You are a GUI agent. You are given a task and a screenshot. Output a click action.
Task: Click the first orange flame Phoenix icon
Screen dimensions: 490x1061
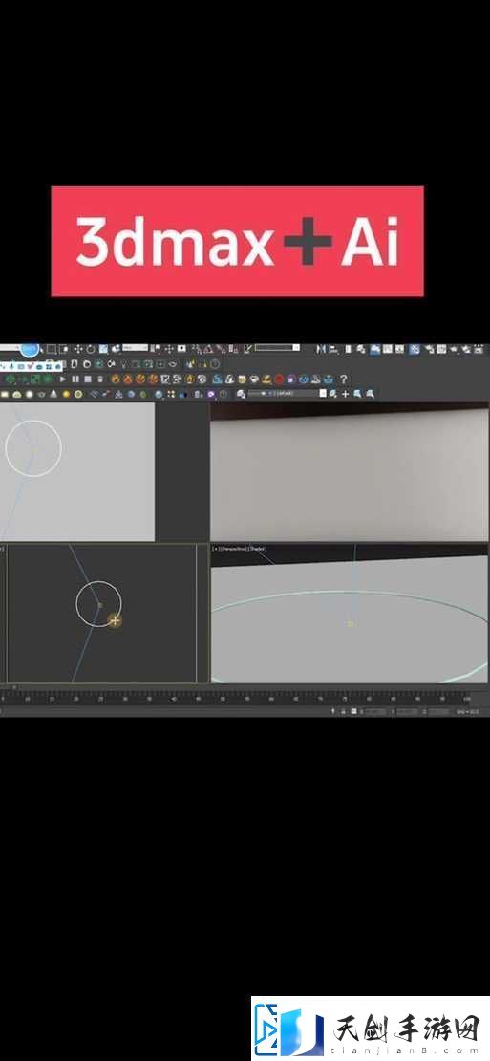tap(116, 379)
